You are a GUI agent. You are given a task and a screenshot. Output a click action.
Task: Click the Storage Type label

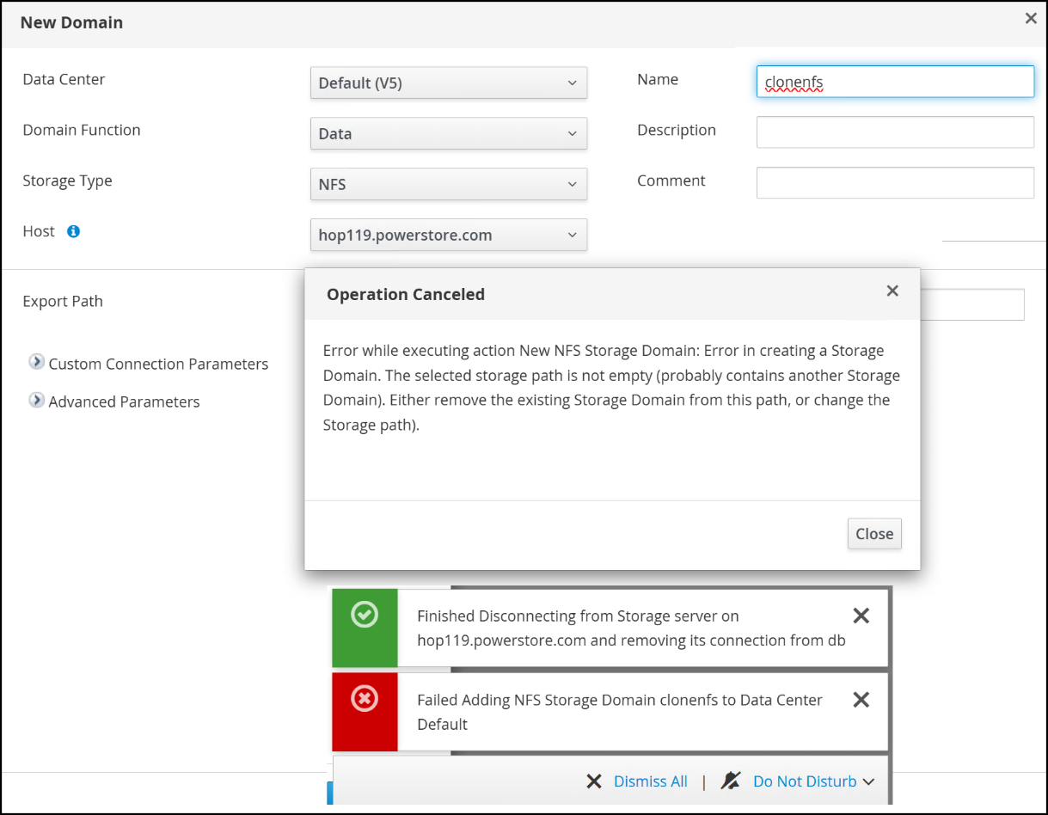pos(67,181)
